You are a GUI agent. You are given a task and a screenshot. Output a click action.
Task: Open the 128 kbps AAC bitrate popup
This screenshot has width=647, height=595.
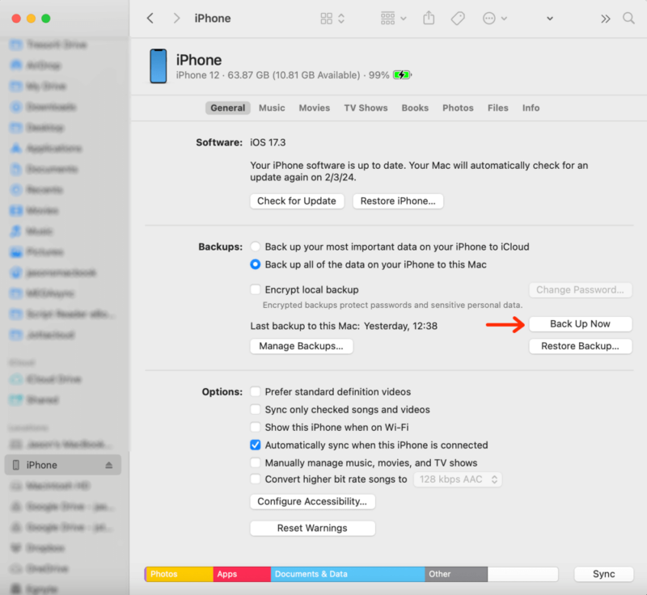point(458,479)
